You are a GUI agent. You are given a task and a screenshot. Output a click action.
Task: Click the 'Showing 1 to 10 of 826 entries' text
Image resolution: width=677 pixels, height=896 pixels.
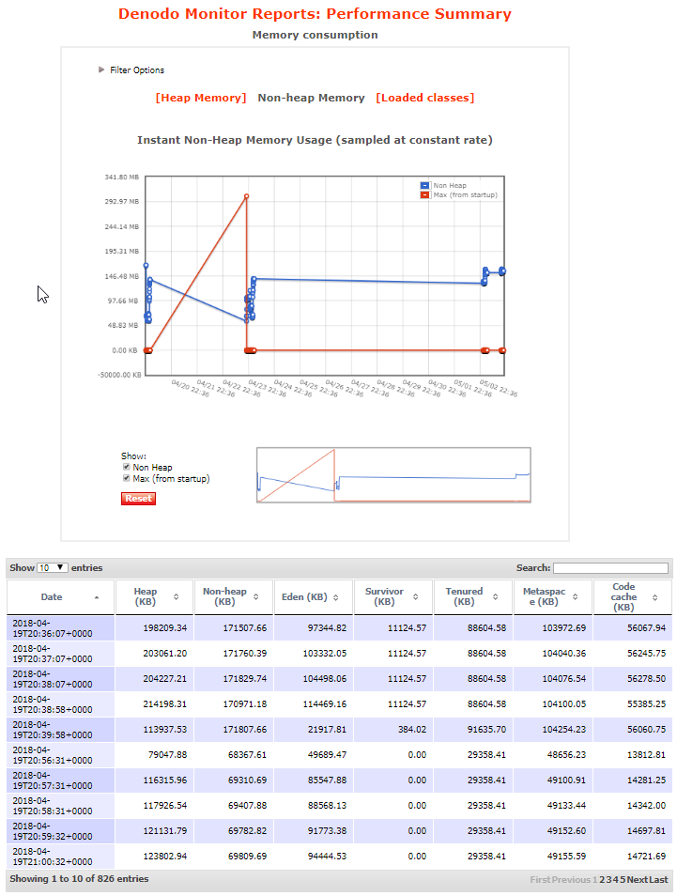point(79,879)
